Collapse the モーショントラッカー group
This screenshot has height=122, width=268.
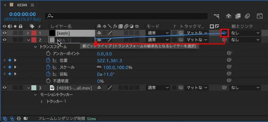pos(36,95)
